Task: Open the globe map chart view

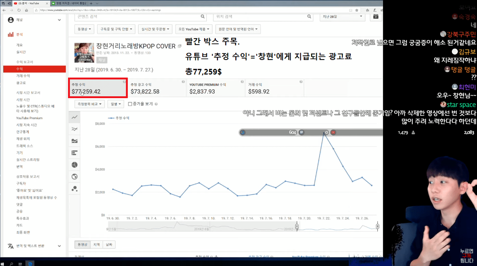Action: click(75, 177)
